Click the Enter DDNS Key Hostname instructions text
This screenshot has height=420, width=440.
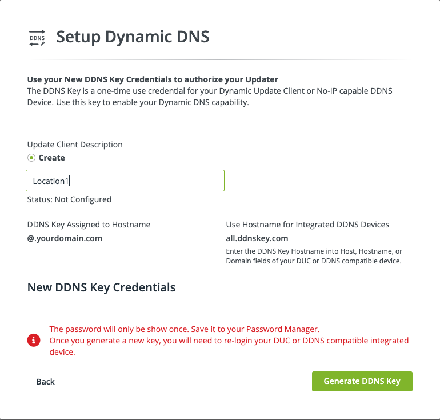314,256
